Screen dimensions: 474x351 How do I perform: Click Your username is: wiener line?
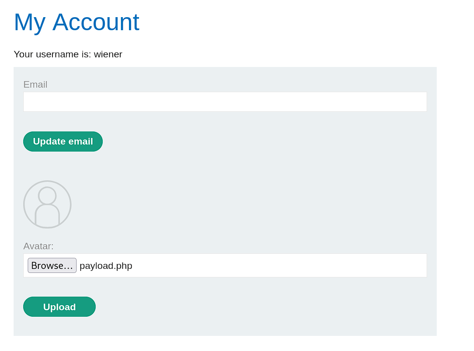[68, 54]
